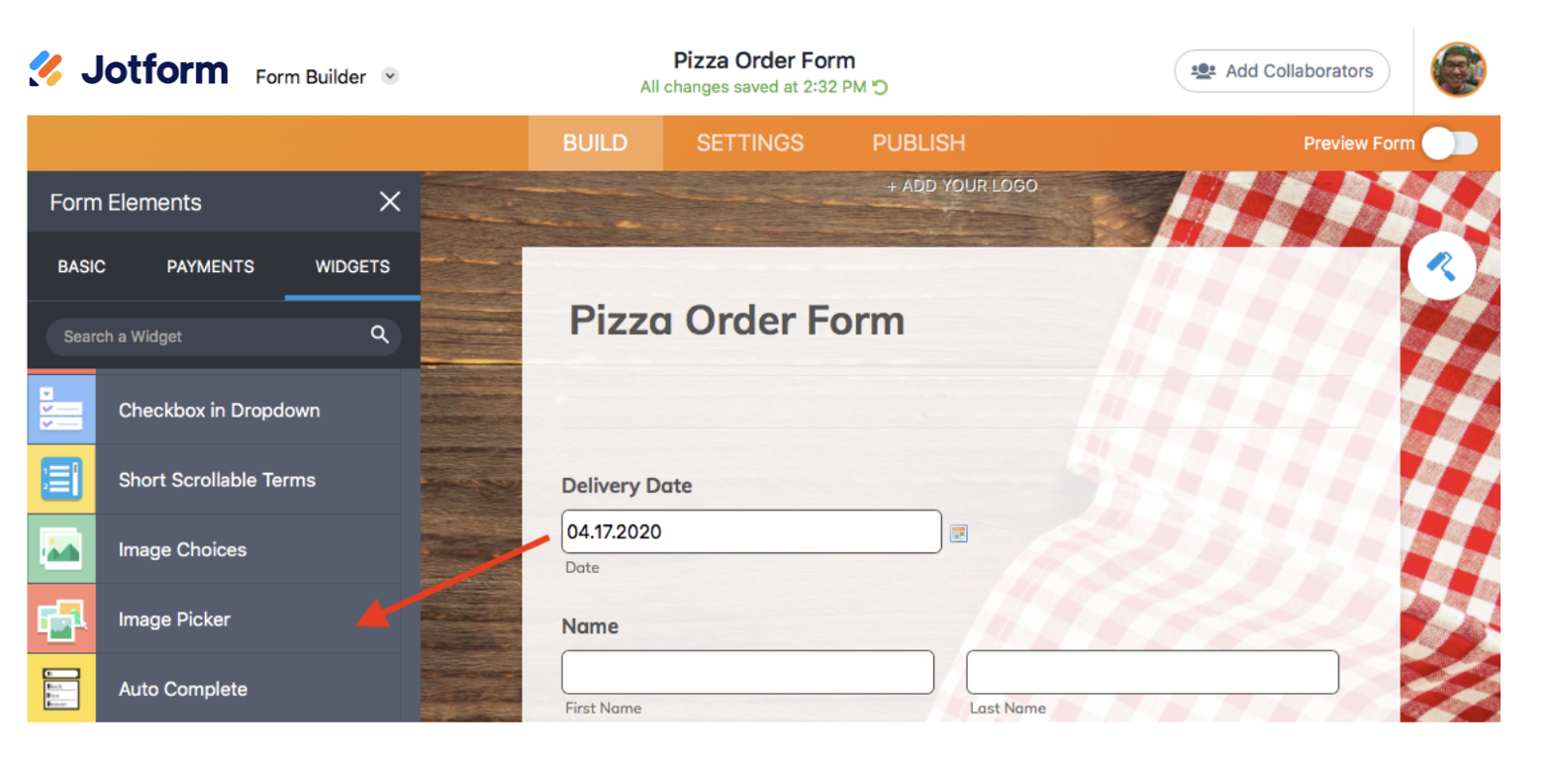Click the Image Picker widget icon

coord(61,619)
